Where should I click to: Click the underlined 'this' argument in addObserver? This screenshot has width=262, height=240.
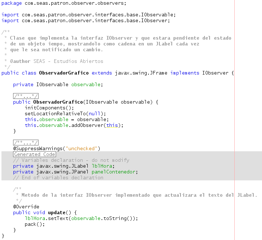click(112, 125)
